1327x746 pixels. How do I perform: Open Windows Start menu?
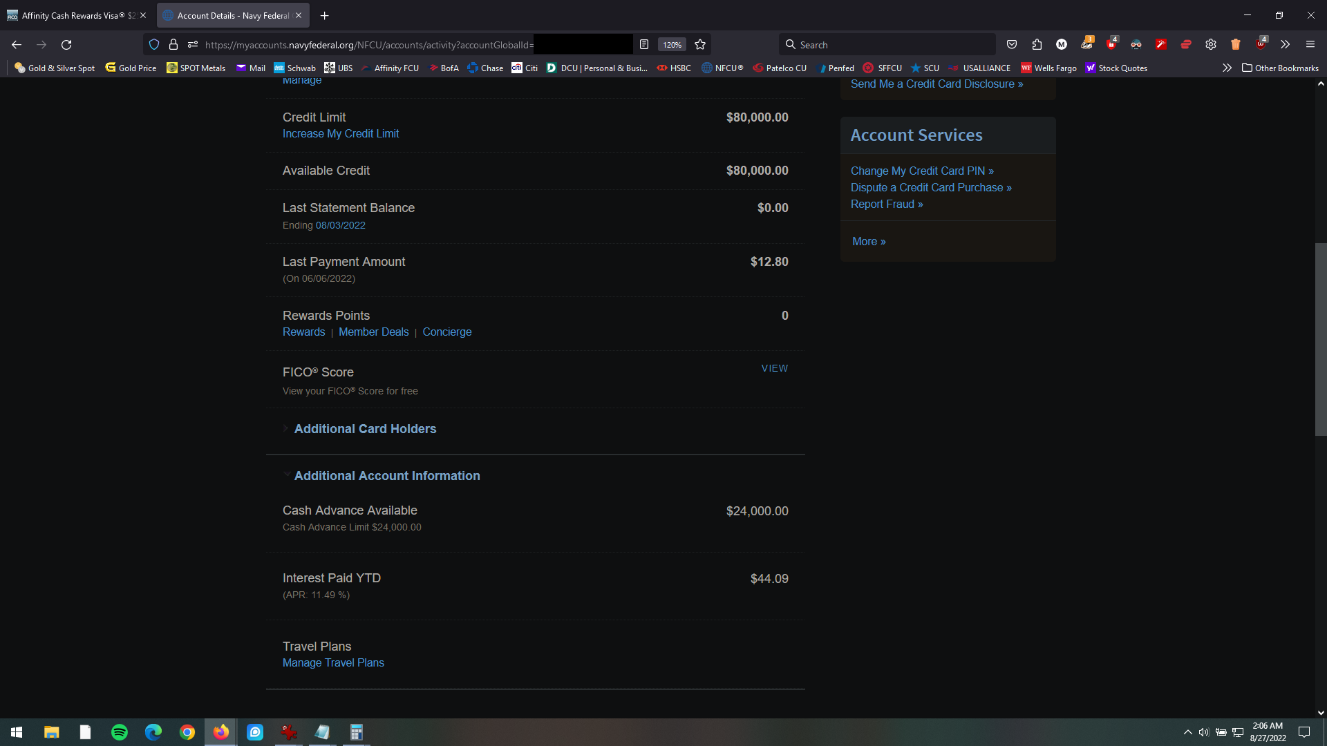17,732
